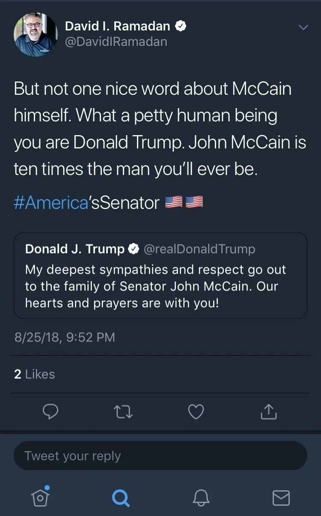This screenshot has width=321, height=516.
Task: View the 2 Likes list
Action: click(35, 374)
